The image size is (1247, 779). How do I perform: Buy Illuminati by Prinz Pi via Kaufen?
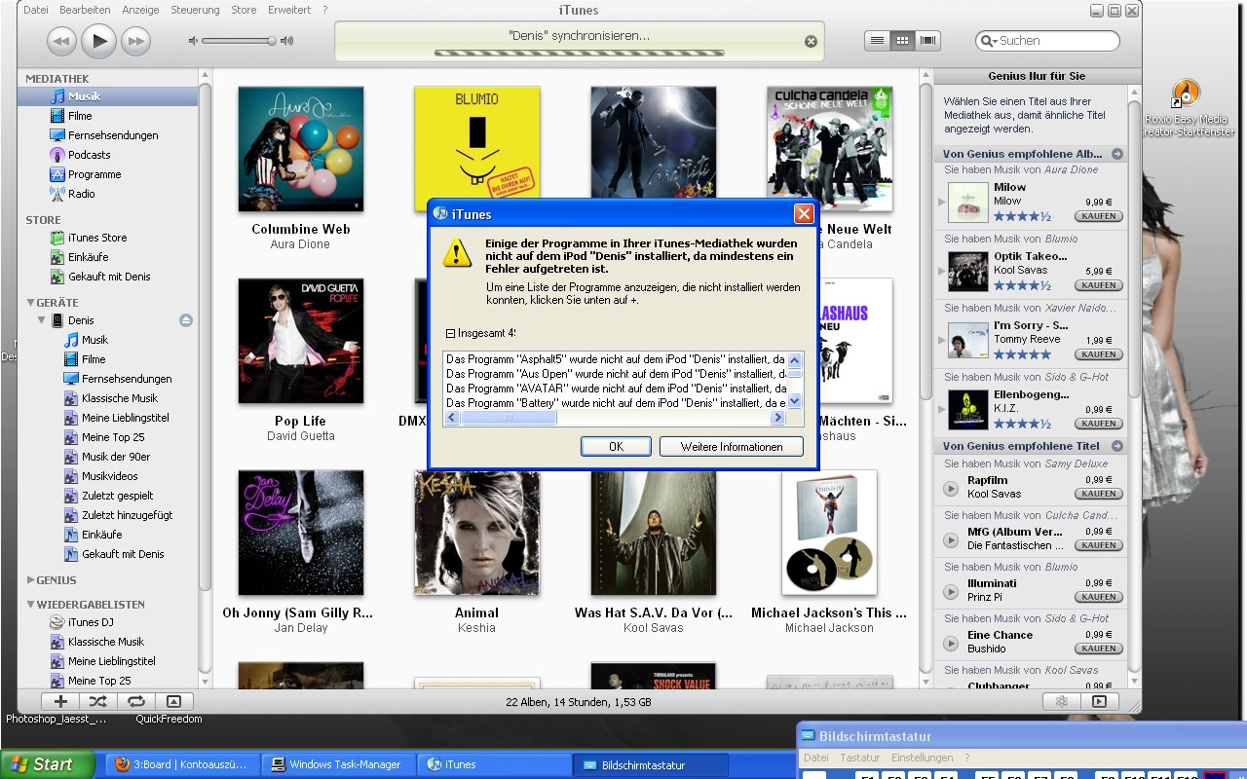[x=1099, y=597]
